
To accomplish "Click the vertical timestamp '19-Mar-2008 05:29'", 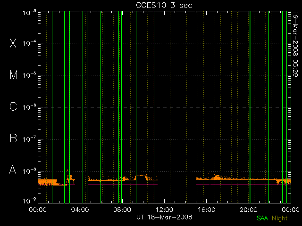I will (295, 44).
